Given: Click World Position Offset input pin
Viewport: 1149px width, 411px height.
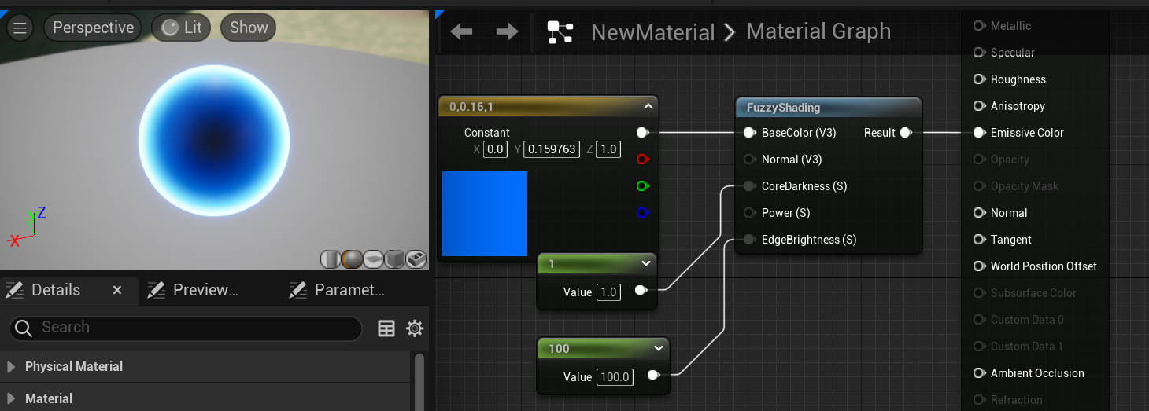Looking at the screenshot, I should (979, 266).
